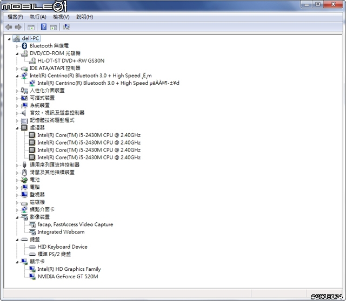This screenshot has height=301, width=346.
Task: Select the Centrino Bluetooth High Speed child device
Action: [x=108, y=83]
